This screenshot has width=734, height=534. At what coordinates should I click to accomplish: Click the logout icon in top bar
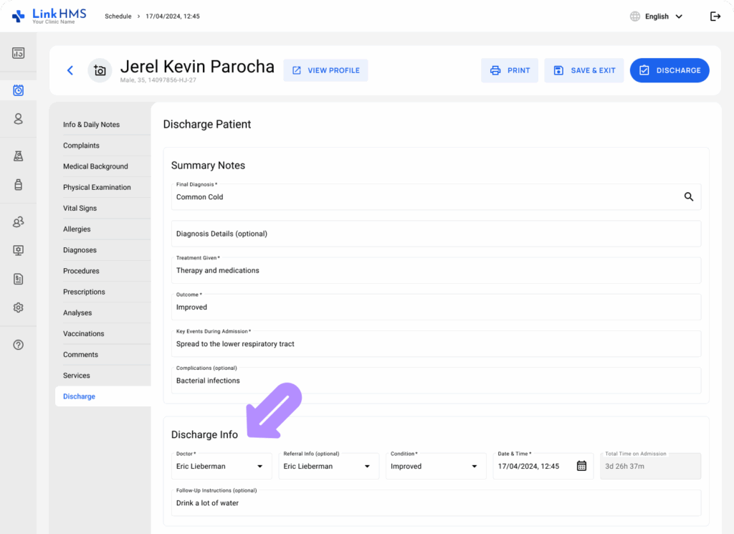click(x=715, y=16)
